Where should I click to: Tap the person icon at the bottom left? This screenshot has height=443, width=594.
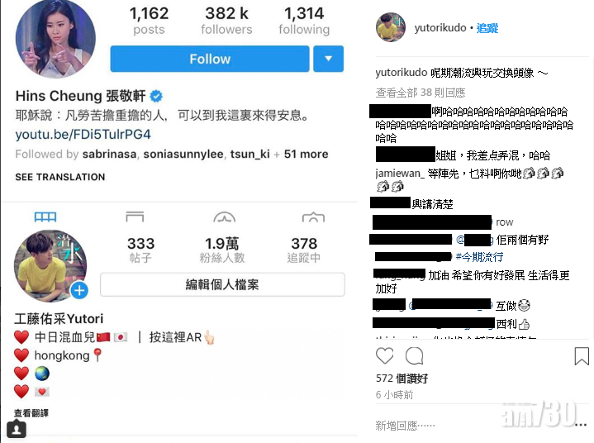pos(17,429)
